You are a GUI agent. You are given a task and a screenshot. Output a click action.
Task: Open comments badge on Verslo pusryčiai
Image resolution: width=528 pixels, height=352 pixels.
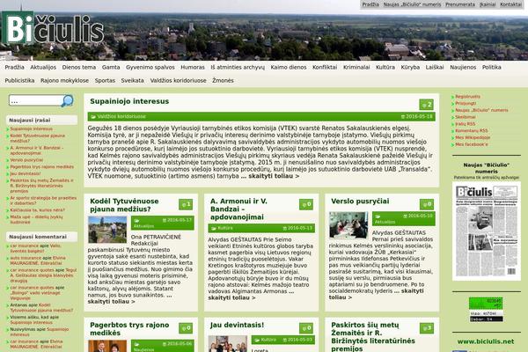coord(427,204)
